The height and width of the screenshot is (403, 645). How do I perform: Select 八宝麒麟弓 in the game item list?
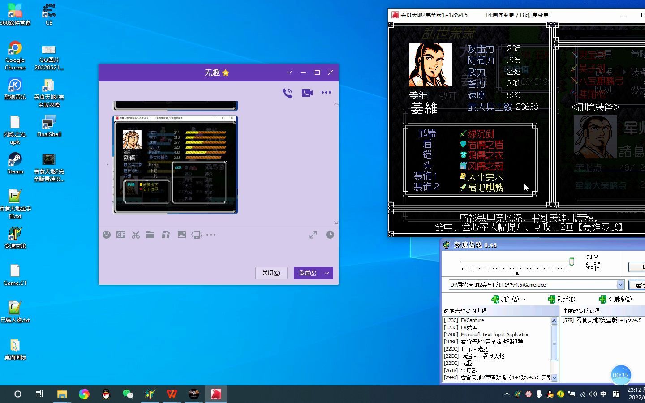(x=597, y=81)
